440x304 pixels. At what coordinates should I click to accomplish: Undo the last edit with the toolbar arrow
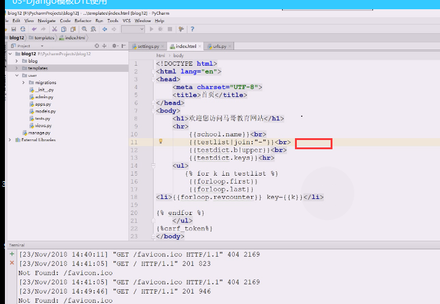click(34, 29)
